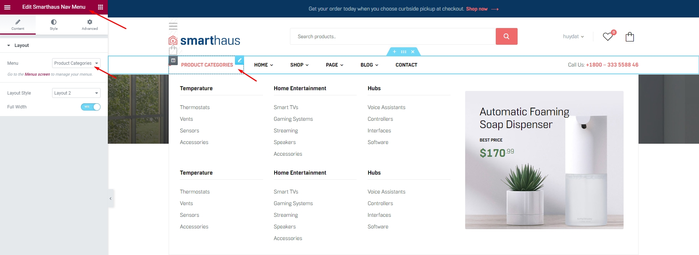Open the shopping bag cart icon

630,37
